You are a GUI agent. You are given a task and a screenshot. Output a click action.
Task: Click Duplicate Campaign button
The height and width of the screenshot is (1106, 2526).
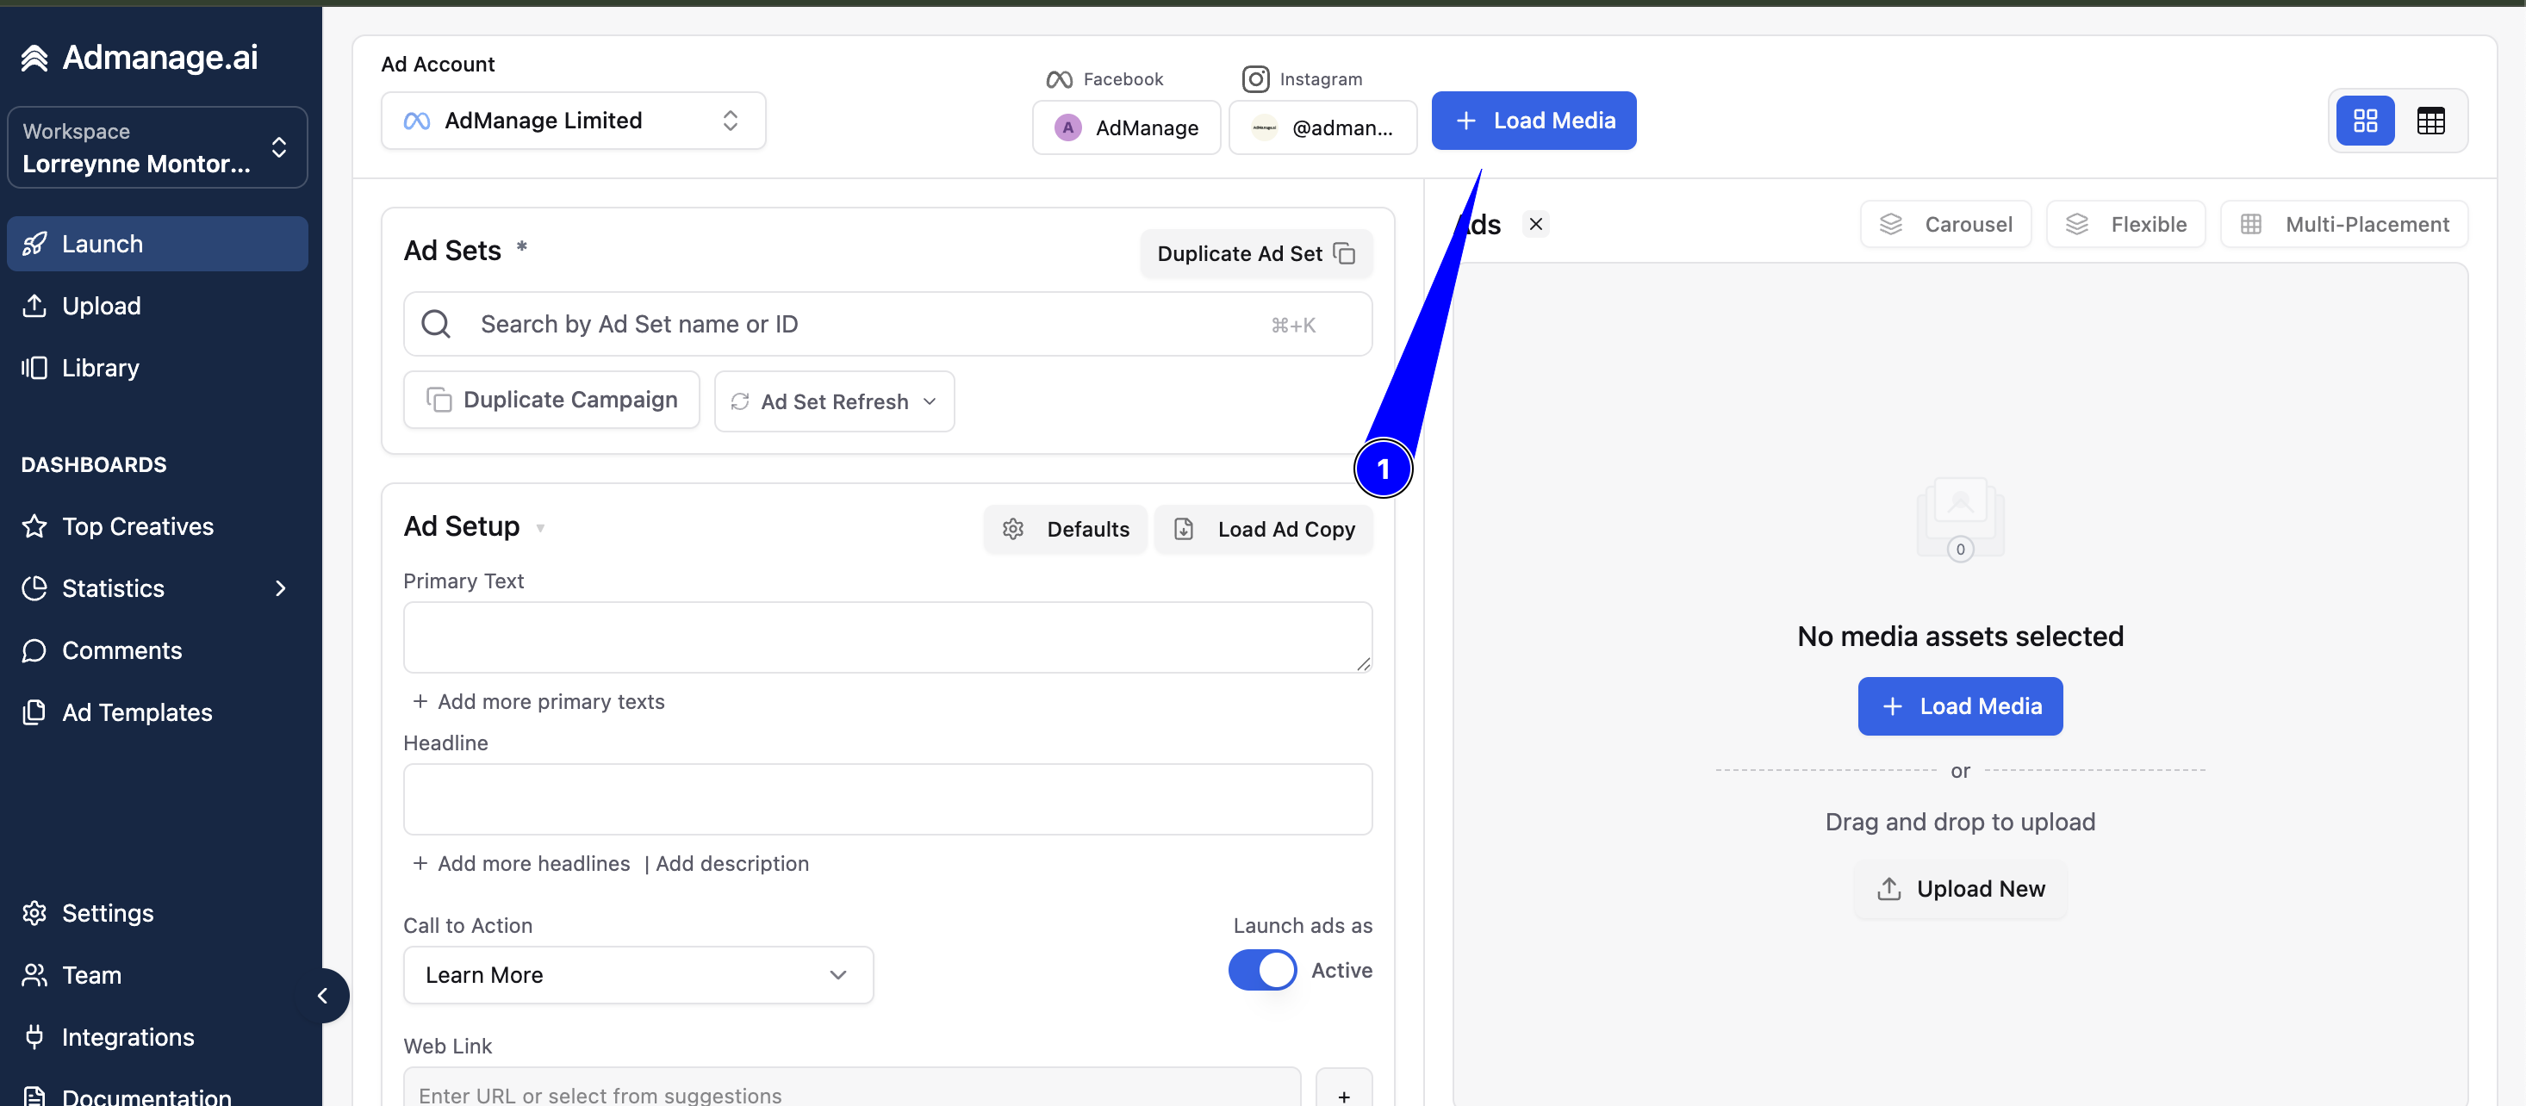[x=551, y=400]
